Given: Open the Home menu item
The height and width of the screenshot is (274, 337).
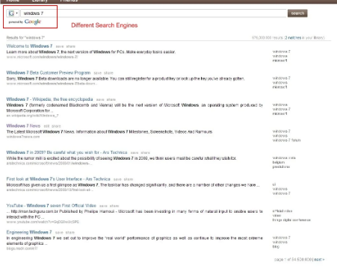Looking at the screenshot, I should click(13, 1).
